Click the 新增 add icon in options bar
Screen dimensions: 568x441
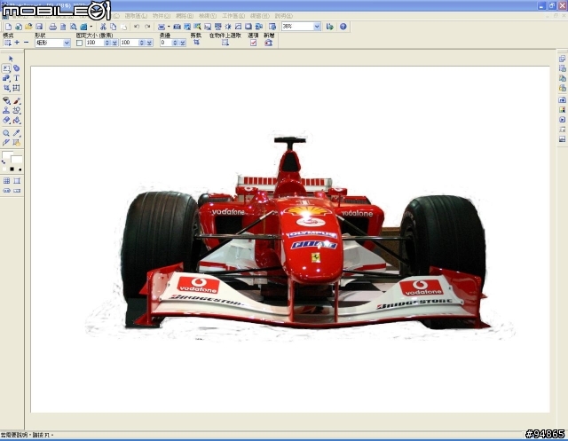pyautogui.click(x=268, y=43)
